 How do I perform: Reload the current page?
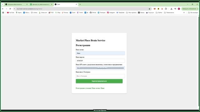[x=10, y=9]
